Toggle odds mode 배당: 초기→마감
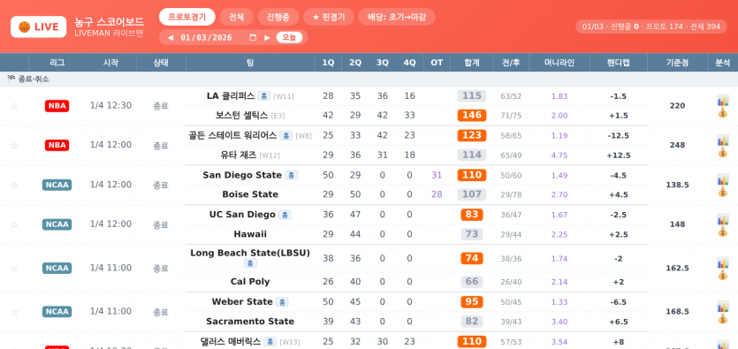Image resolution: width=738 pixels, height=349 pixels. [397, 17]
